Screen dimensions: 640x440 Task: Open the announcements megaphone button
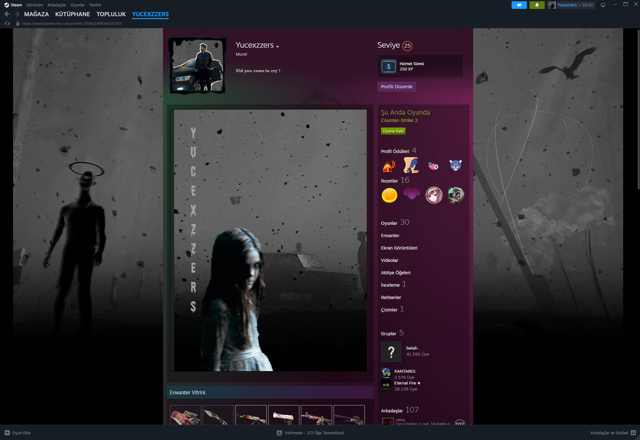click(x=519, y=5)
